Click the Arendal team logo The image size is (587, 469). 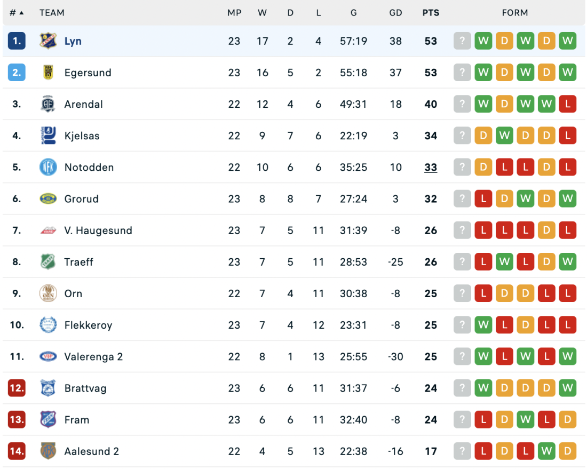(48, 104)
